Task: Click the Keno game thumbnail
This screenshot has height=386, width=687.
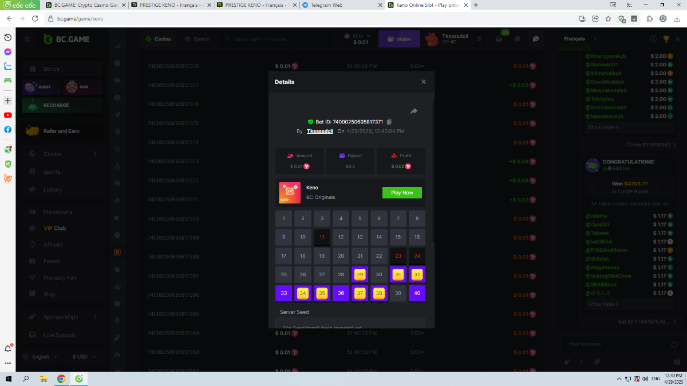Action: pos(290,193)
